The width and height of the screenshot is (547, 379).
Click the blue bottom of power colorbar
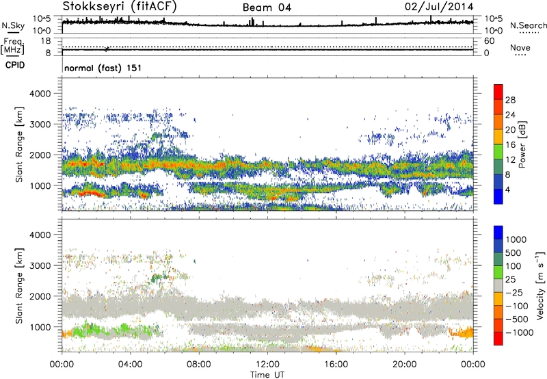click(x=498, y=196)
